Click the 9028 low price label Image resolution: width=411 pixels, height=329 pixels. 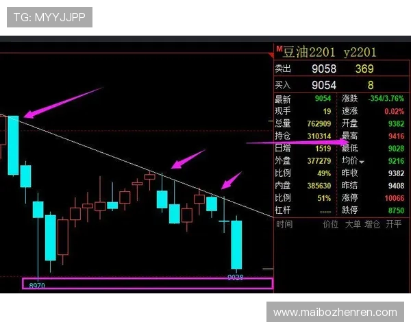coord(235,277)
